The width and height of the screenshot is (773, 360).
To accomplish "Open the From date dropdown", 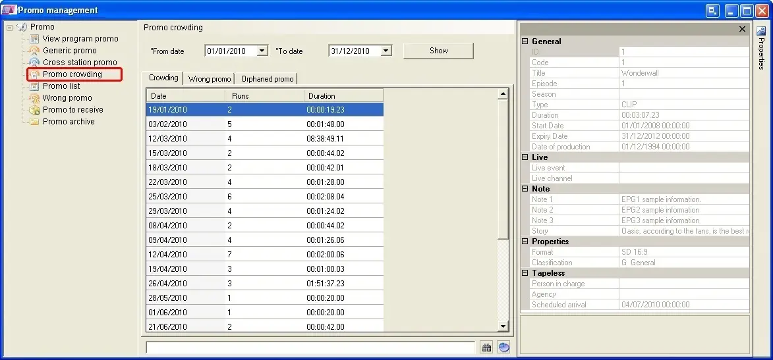I will coord(262,51).
